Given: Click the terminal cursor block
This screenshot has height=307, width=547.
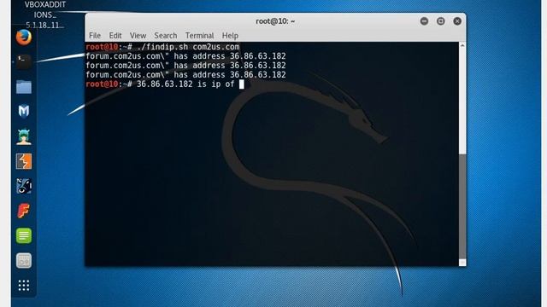Looking at the screenshot, I should tap(241, 84).
